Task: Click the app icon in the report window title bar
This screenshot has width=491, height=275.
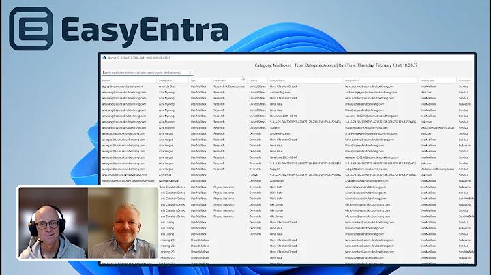Action: coord(104,58)
